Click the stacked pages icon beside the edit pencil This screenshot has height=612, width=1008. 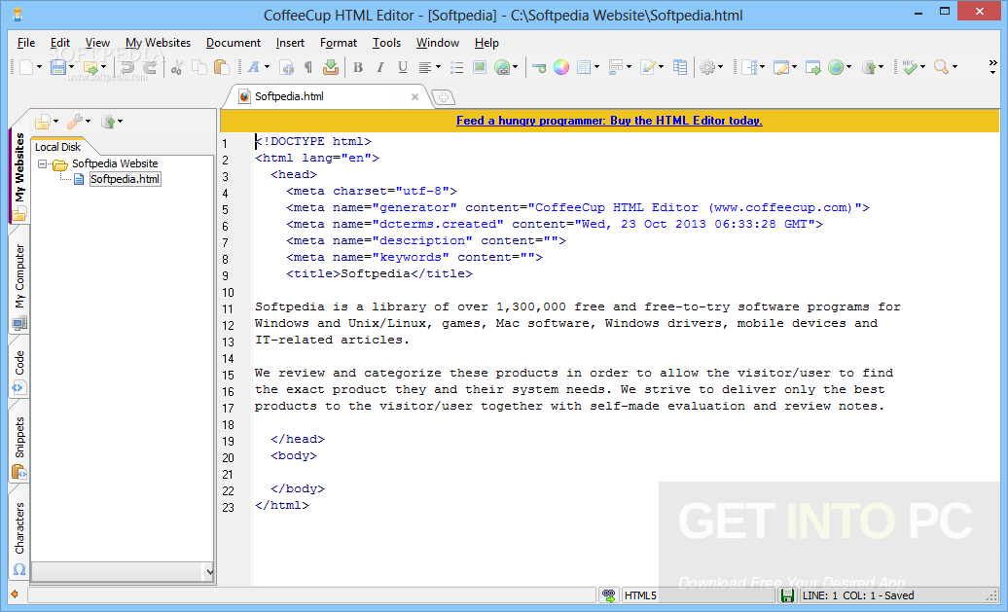(680, 67)
